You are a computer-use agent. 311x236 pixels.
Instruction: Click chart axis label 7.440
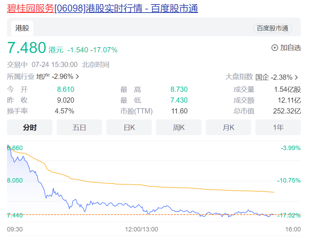tap(15, 215)
